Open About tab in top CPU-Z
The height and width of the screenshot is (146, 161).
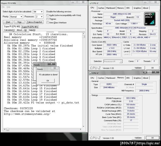pyautogui.click(x=146, y=8)
